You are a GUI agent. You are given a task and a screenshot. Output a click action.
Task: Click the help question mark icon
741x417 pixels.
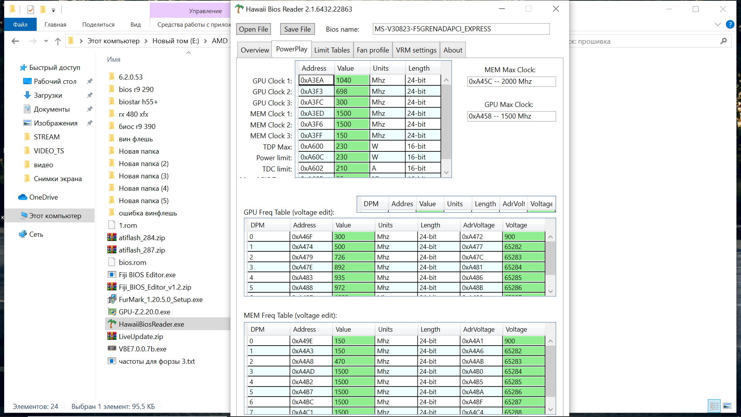[x=730, y=24]
